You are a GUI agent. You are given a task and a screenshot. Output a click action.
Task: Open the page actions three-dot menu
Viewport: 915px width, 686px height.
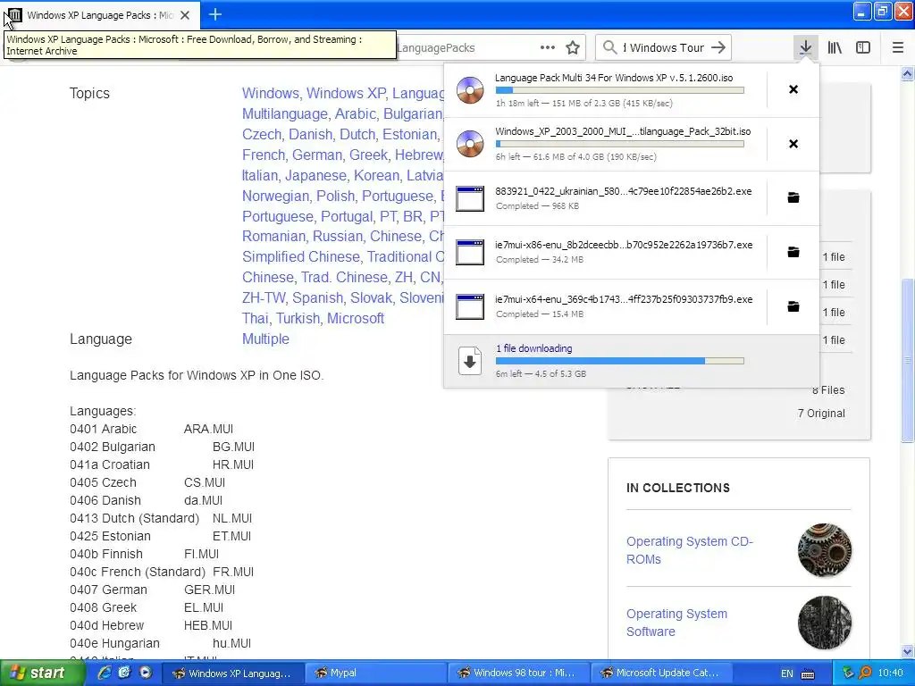tap(548, 47)
